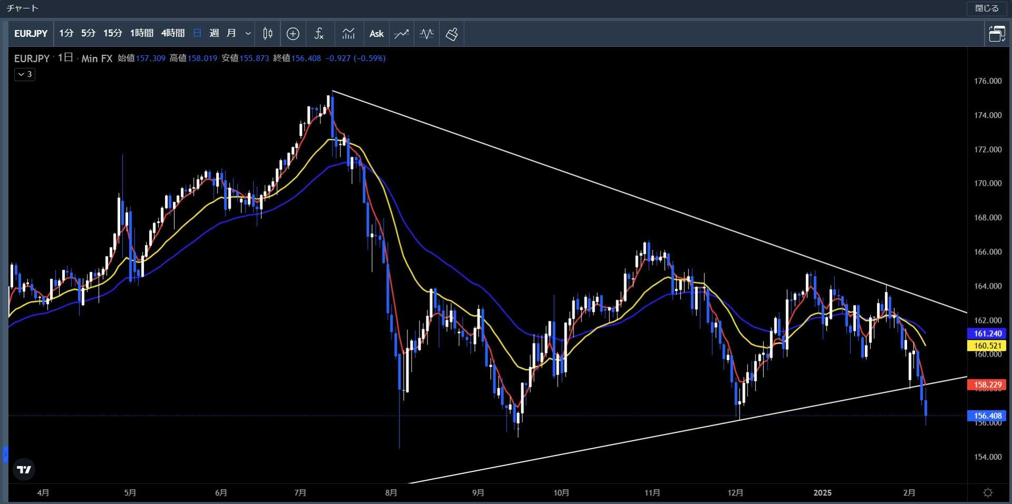Collapse the indicator legend showing 3

tap(24, 74)
